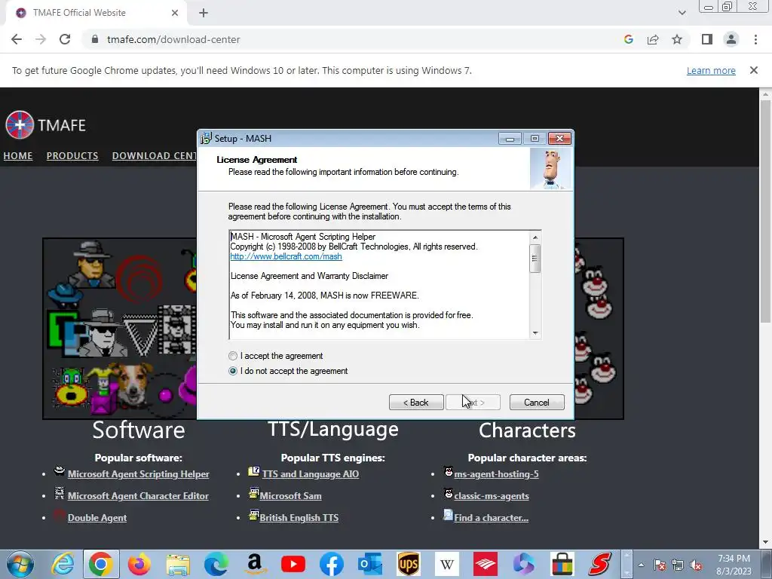
Task: Open the Double Agent link
Action: (97, 518)
